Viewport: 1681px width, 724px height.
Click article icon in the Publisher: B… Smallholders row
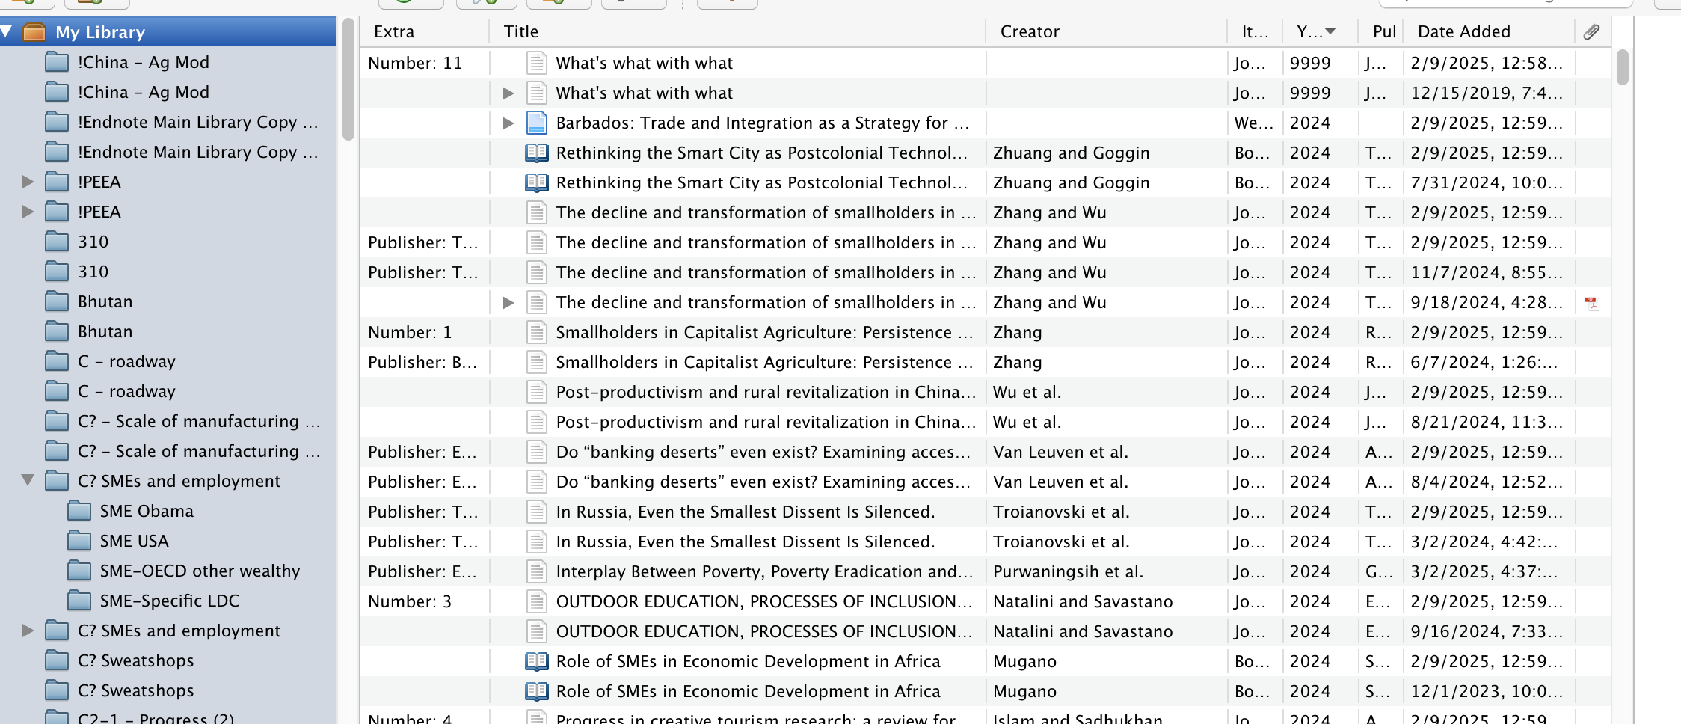536,362
